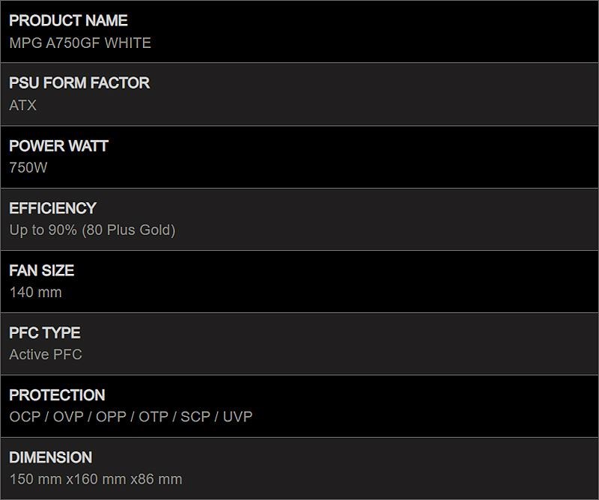Click SCP in the protection list
The image size is (599, 500).
pyautogui.click(x=195, y=417)
